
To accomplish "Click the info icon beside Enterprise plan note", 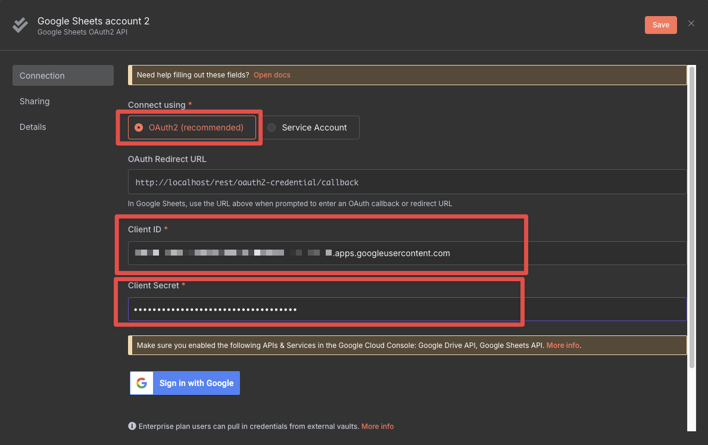I will 132,426.
